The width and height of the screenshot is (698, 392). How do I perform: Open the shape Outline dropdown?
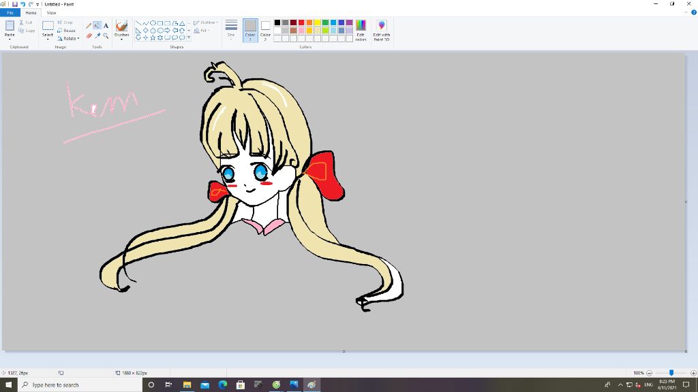coord(206,22)
